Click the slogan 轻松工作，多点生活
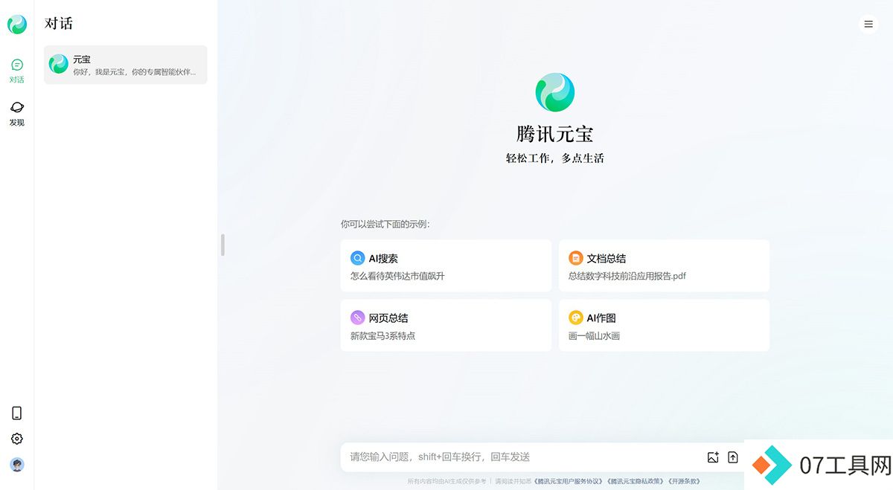This screenshot has width=893, height=490. 555,158
